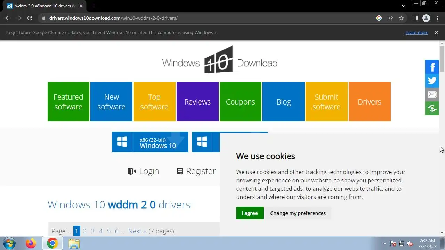Open Coupons tile
This screenshot has height=250, width=445.
241,102
